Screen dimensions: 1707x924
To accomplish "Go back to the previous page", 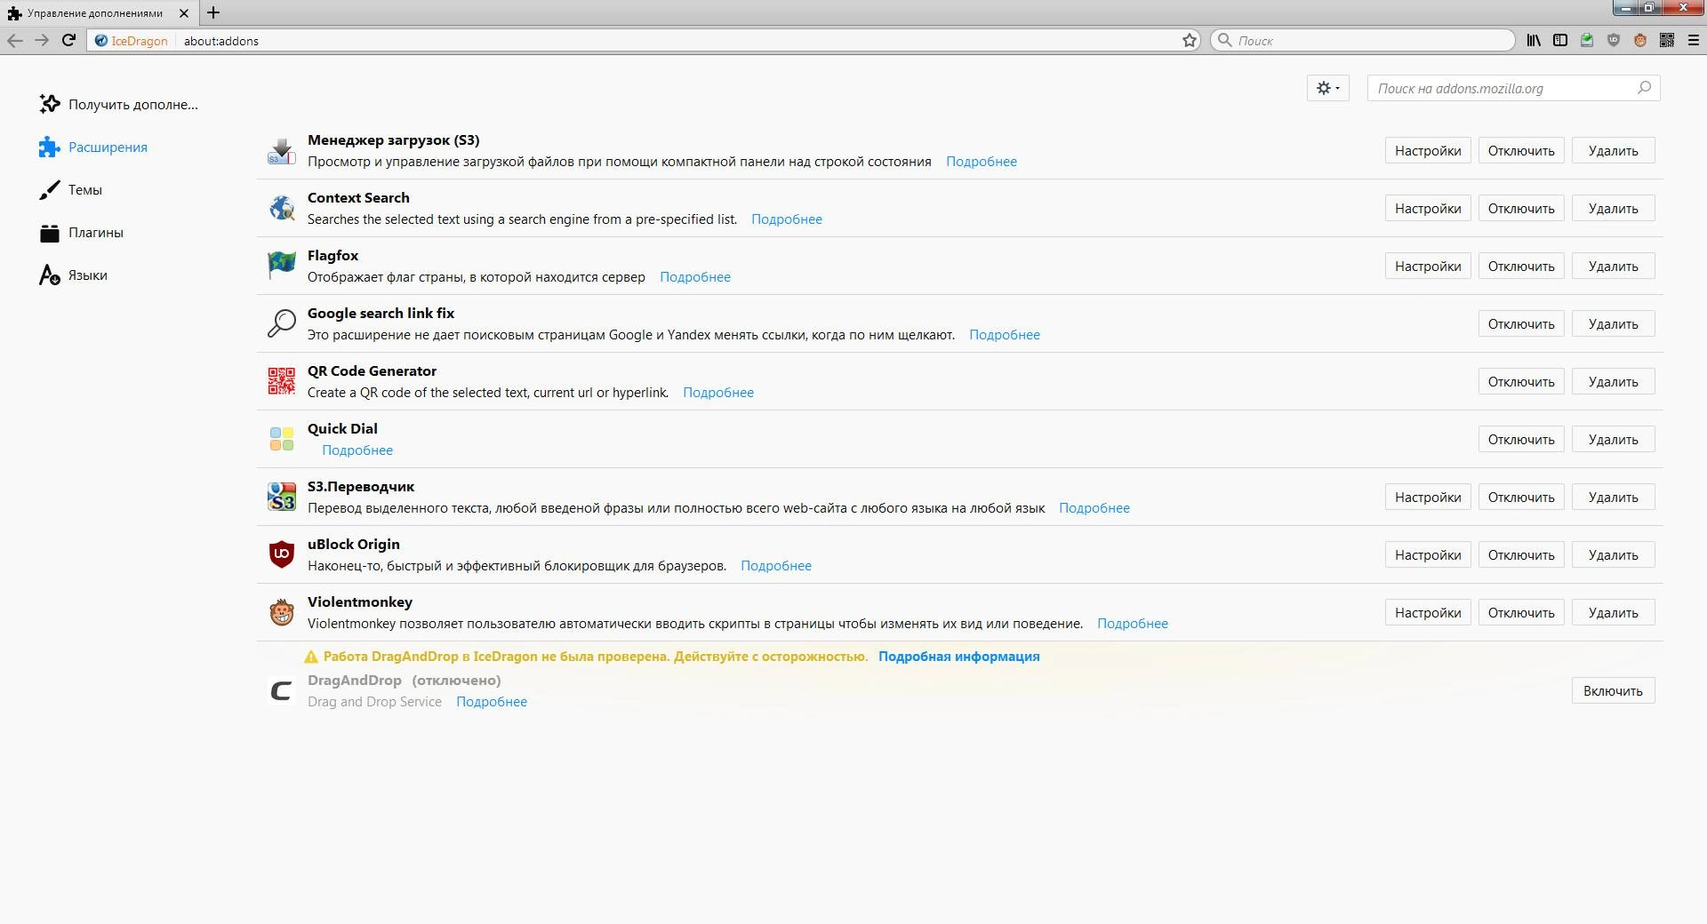I will [15, 40].
